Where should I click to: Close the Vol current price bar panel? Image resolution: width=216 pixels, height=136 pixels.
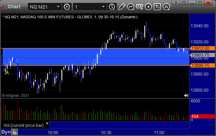point(47,123)
